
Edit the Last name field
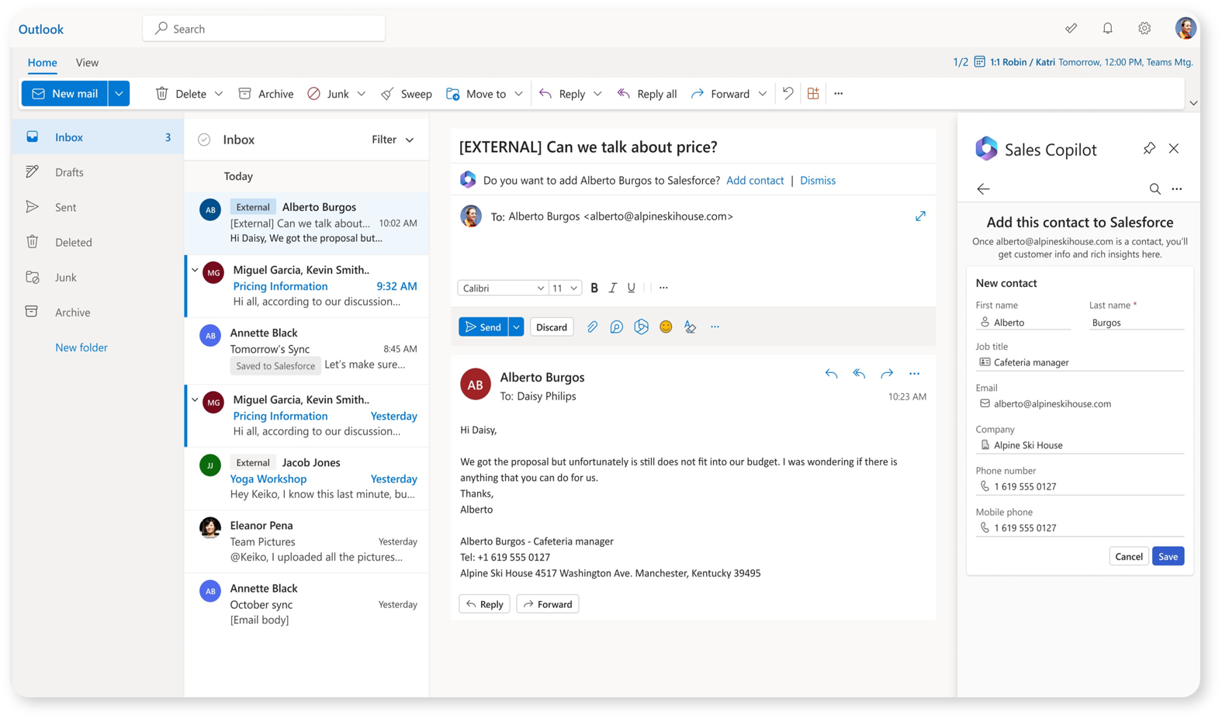[x=1136, y=322]
